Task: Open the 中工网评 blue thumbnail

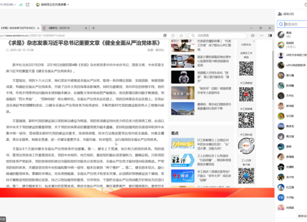Action: [x=183, y=176]
